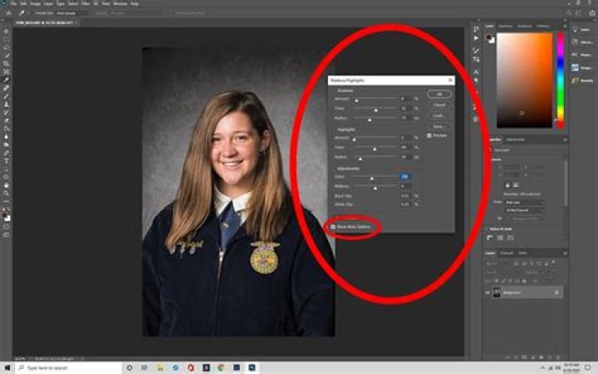The image size is (598, 374).
Task: Open the bit depth dropdown in Properties
Action: 524,210
